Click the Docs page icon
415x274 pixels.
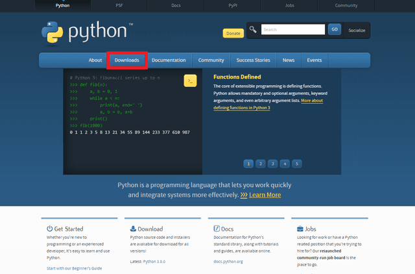click(217, 229)
